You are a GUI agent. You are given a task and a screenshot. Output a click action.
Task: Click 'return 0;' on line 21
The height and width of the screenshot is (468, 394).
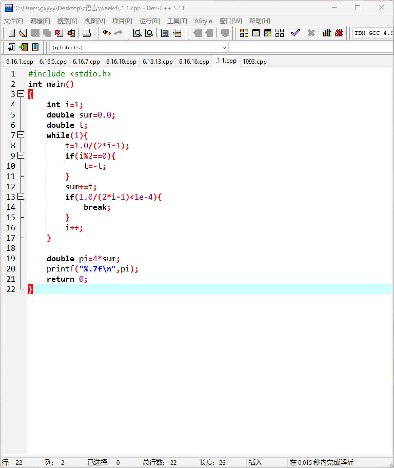click(67, 279)
